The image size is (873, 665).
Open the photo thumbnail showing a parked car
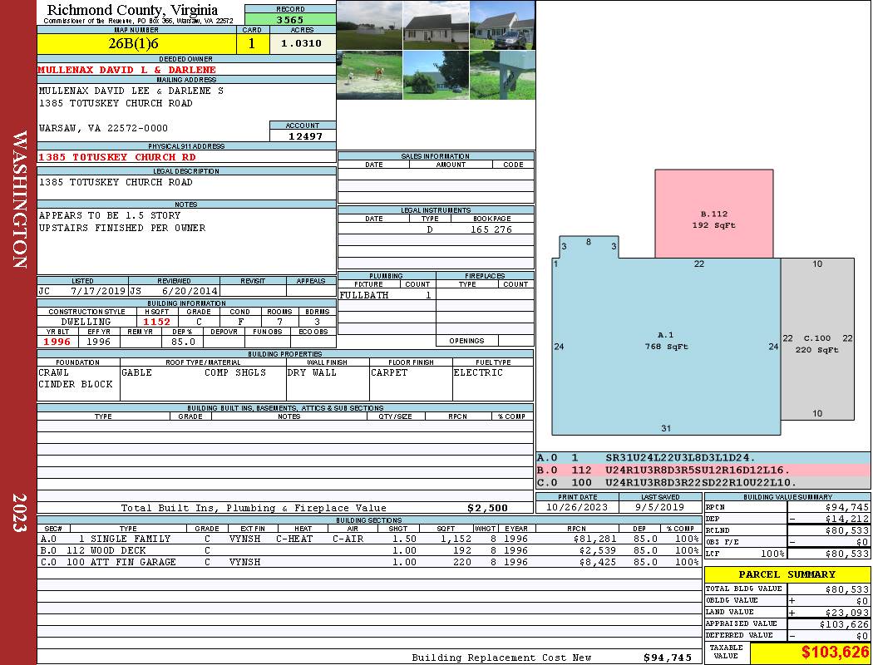click(x=502, y=26)
